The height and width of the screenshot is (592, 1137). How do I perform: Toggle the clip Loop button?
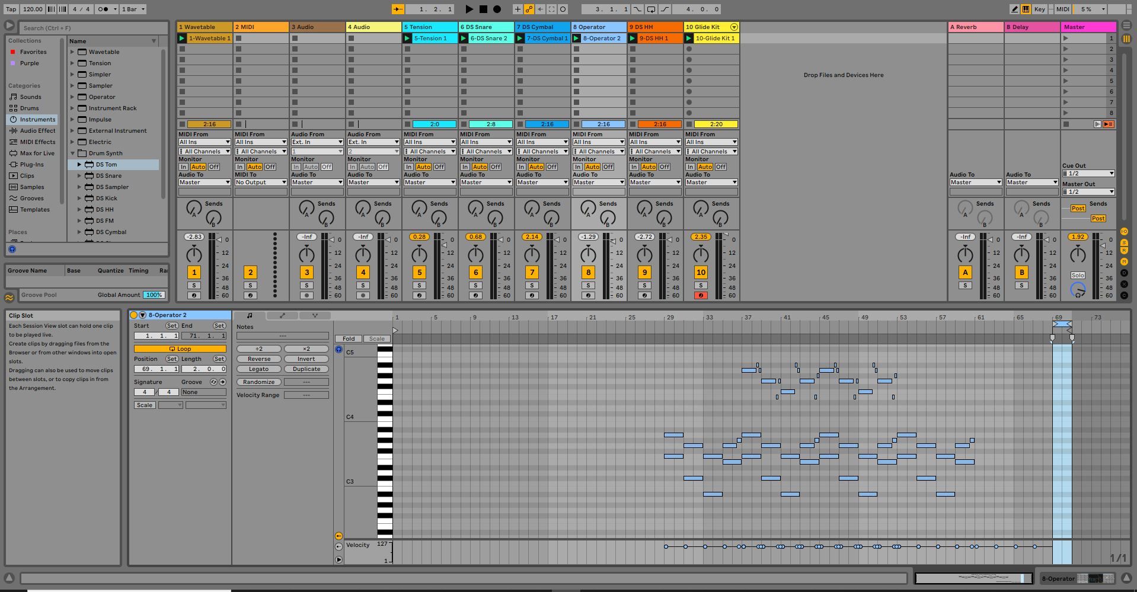(180, 349)
